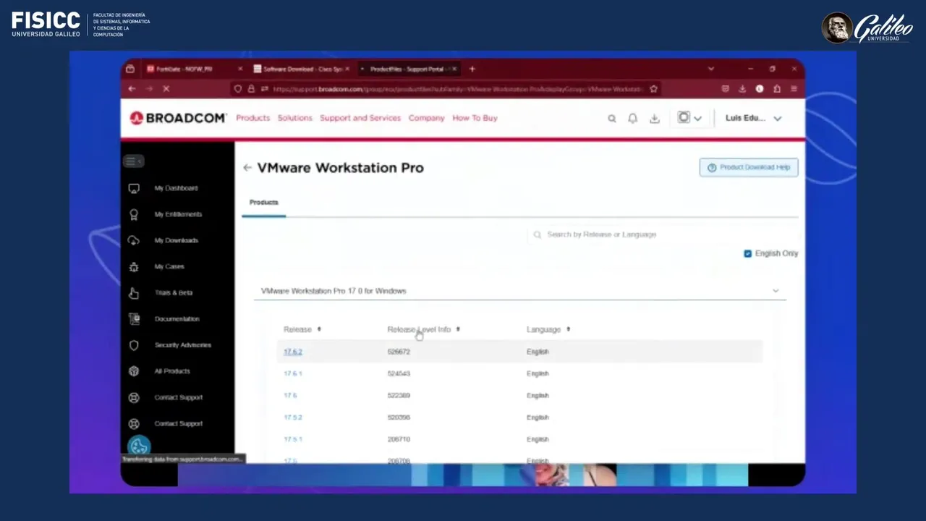
Task: Click the browser address bar URL
Action: (456, 89)
